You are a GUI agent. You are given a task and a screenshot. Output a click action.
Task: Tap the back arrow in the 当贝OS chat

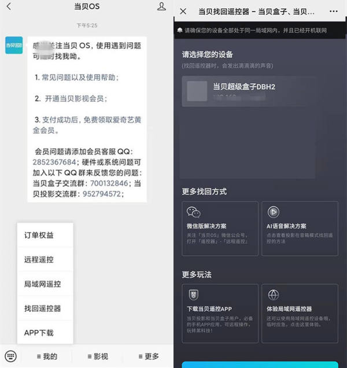(x=9, y=6)
